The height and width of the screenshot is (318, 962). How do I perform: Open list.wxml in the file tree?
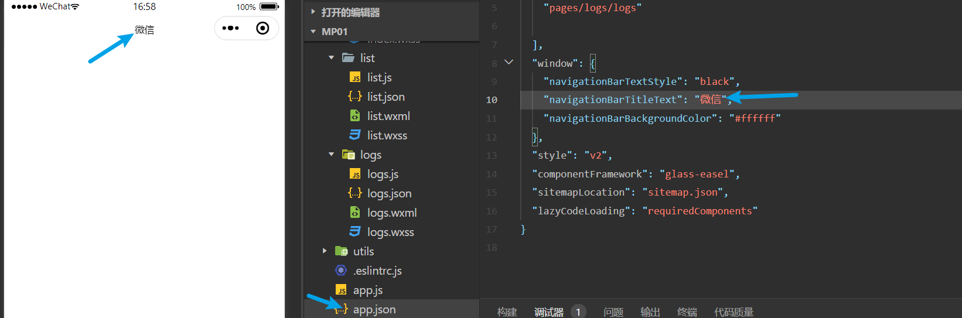click(388, 116)
